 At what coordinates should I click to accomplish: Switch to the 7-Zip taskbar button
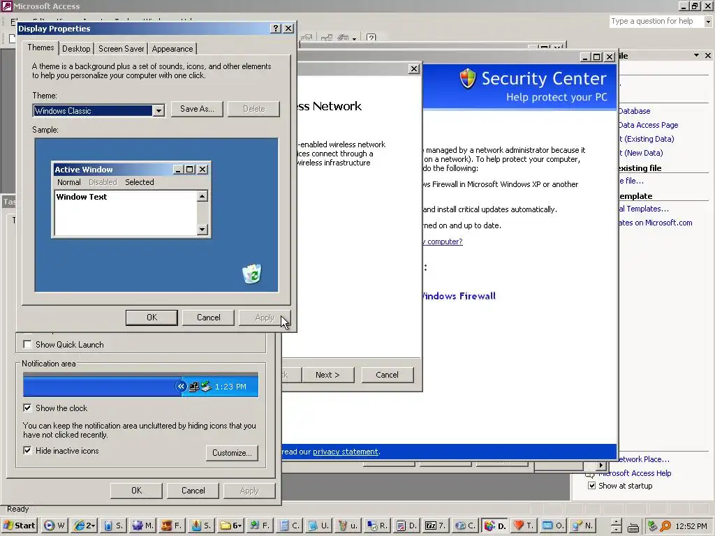(x=435, y=526)
